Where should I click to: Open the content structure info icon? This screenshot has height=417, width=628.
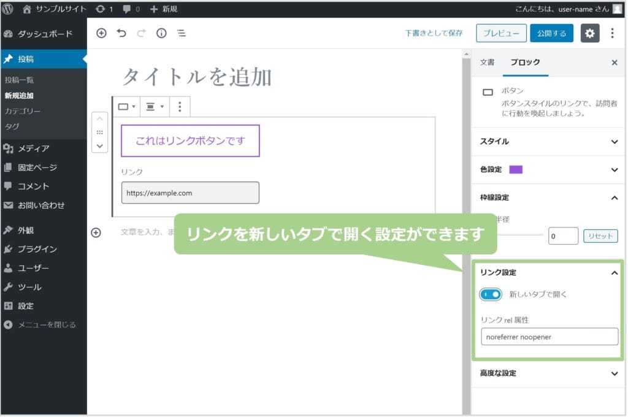[161, 33]
